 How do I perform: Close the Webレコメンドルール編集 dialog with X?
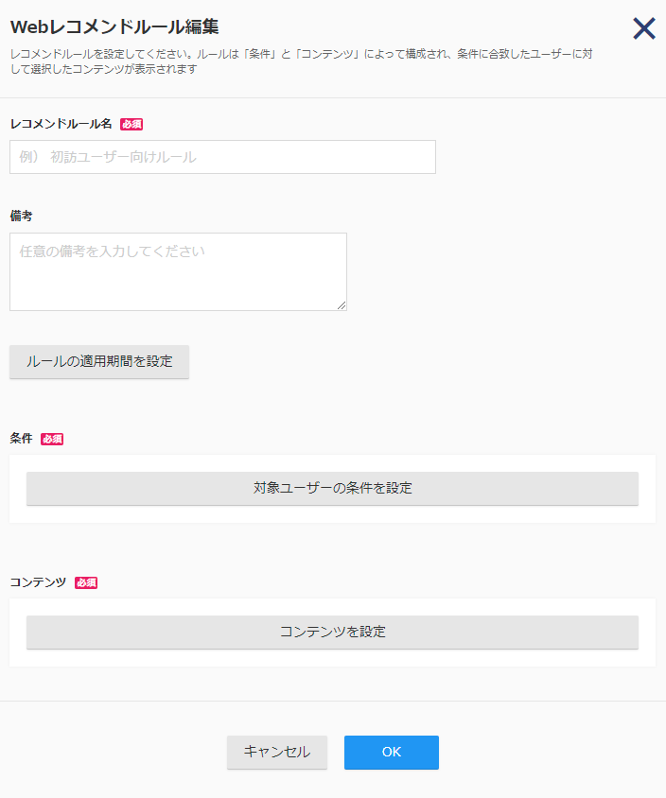644,28
